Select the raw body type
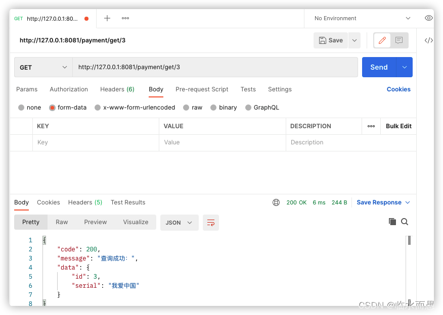 (193, 108)
